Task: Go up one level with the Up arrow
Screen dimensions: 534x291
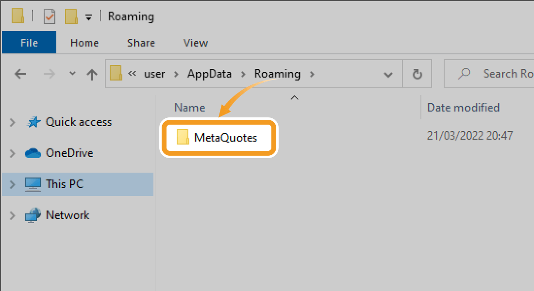Action: pyautogui.click(x=92, y=74)
